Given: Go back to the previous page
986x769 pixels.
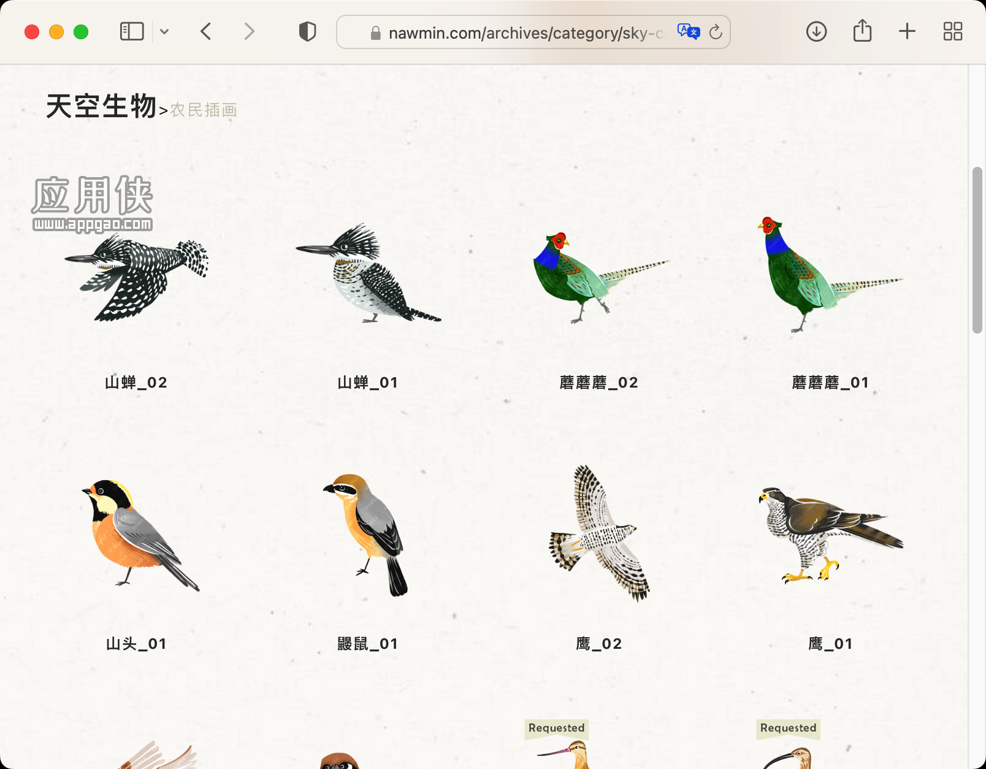Looking at the screenshot, I should point(206,31).
